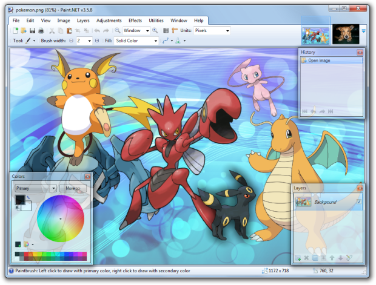This screenshot has width=376, height=285.
Task: Open Layer Properties icon
Action: (349, 258)
